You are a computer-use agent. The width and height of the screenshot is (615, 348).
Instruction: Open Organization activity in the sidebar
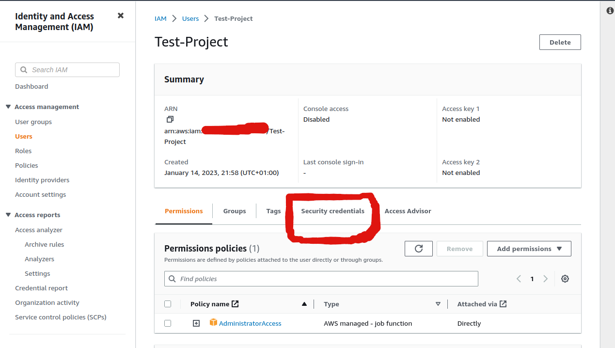(47, 302)
